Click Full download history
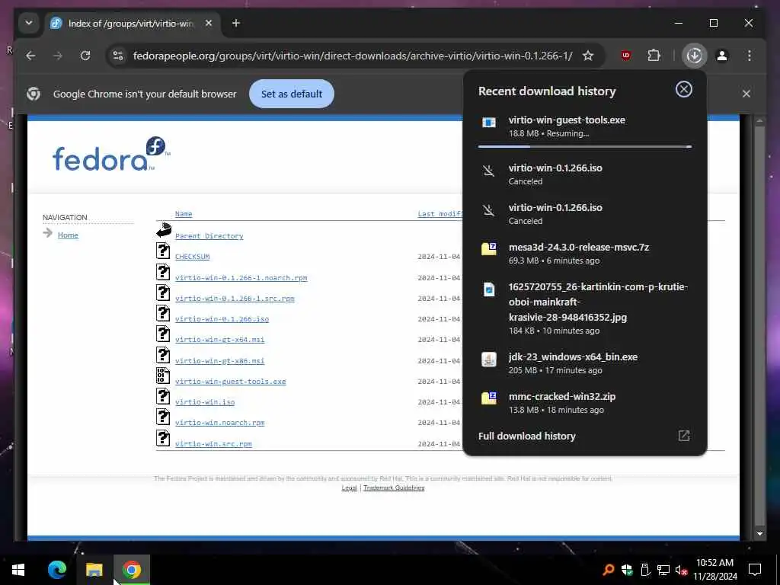This screenshot has height=585, width=780. (x=527, y=436)
